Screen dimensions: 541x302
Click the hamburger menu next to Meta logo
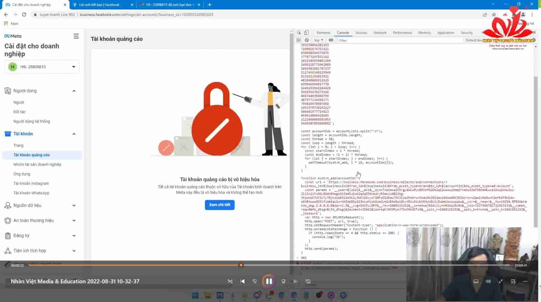pos(76,36)
